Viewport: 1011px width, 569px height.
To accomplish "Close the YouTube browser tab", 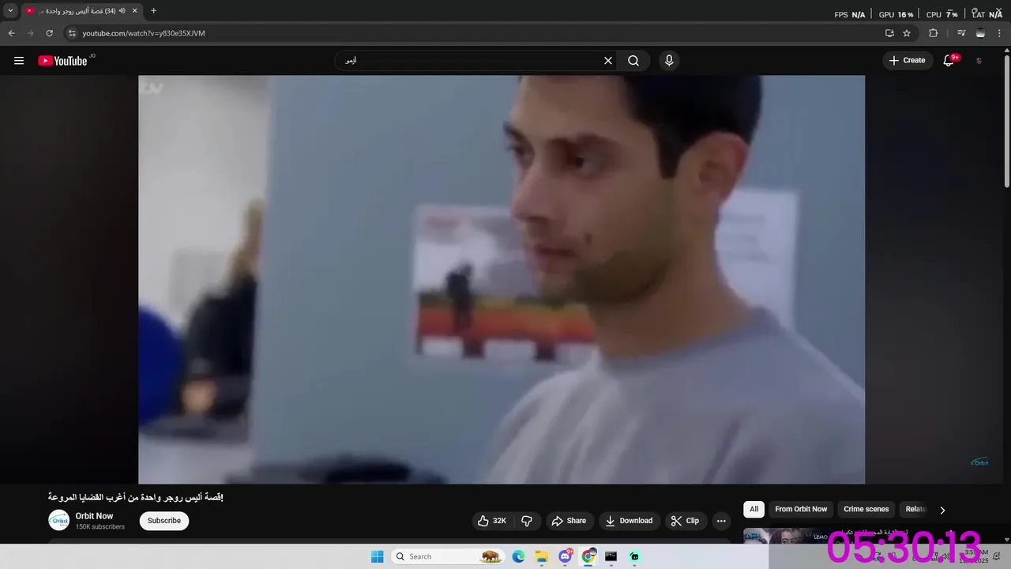I will coord(134,11).
